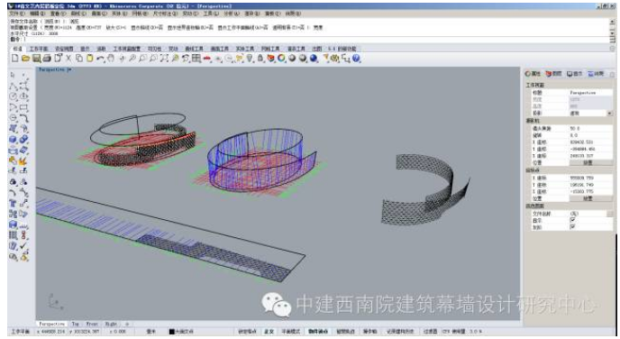Switch to the Top viewport tab
This screenshot has height=339, width=620.
tap(75, 324)
